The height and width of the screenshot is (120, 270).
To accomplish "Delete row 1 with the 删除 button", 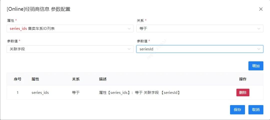I will coord(243,93).
